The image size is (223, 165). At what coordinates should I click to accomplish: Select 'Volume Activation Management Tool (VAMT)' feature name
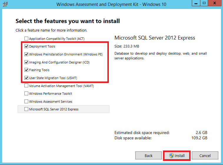tap(61, 86)
